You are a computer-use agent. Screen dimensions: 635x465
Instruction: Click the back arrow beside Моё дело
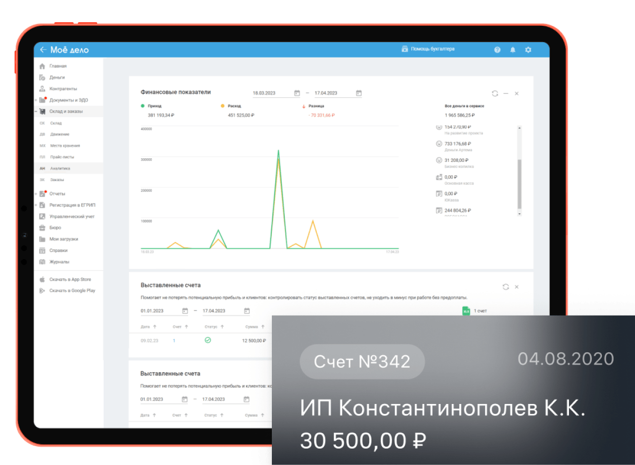tap(43, 50)
